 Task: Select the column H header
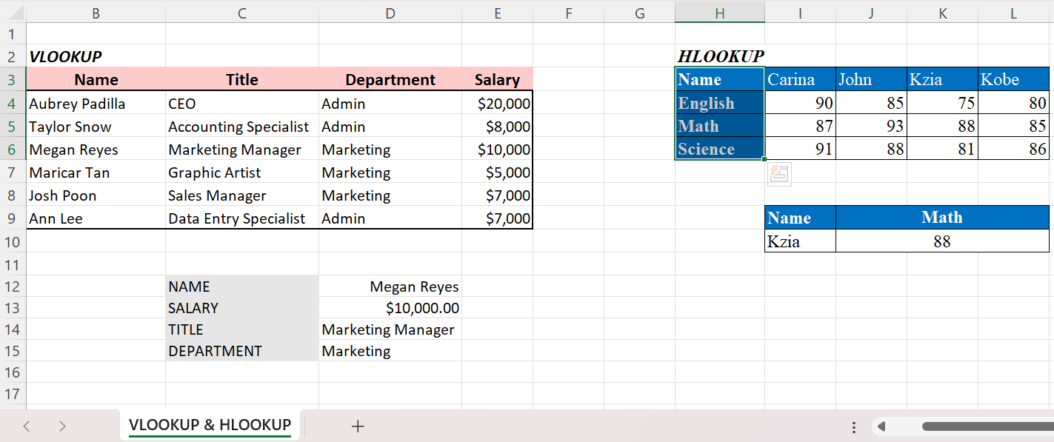[x=720, y=13]
